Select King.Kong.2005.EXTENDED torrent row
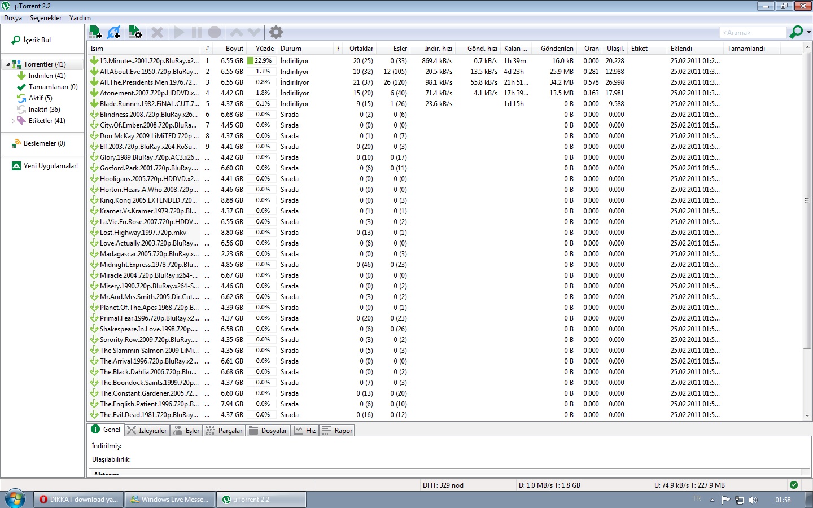 [x=445, y=200]
